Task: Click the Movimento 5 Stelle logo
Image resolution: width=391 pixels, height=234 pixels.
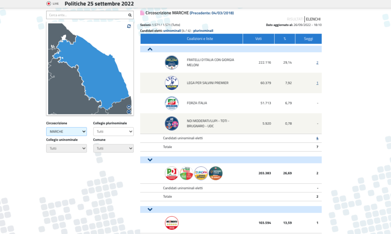Action: [171, 223]
